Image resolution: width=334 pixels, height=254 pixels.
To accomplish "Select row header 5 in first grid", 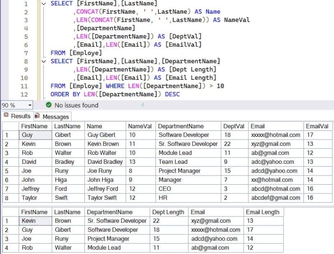I will click(x=10, y=171).
